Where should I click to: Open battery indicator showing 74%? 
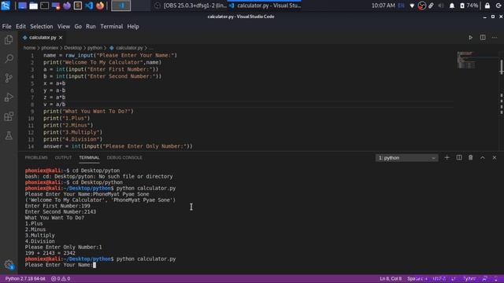click(x=469, y=6)
